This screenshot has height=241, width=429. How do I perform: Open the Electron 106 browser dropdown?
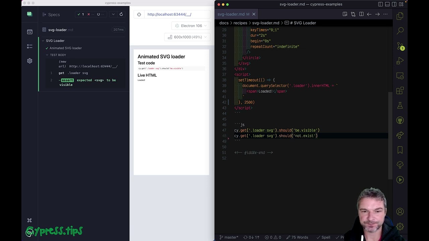(x=191, y=26)
